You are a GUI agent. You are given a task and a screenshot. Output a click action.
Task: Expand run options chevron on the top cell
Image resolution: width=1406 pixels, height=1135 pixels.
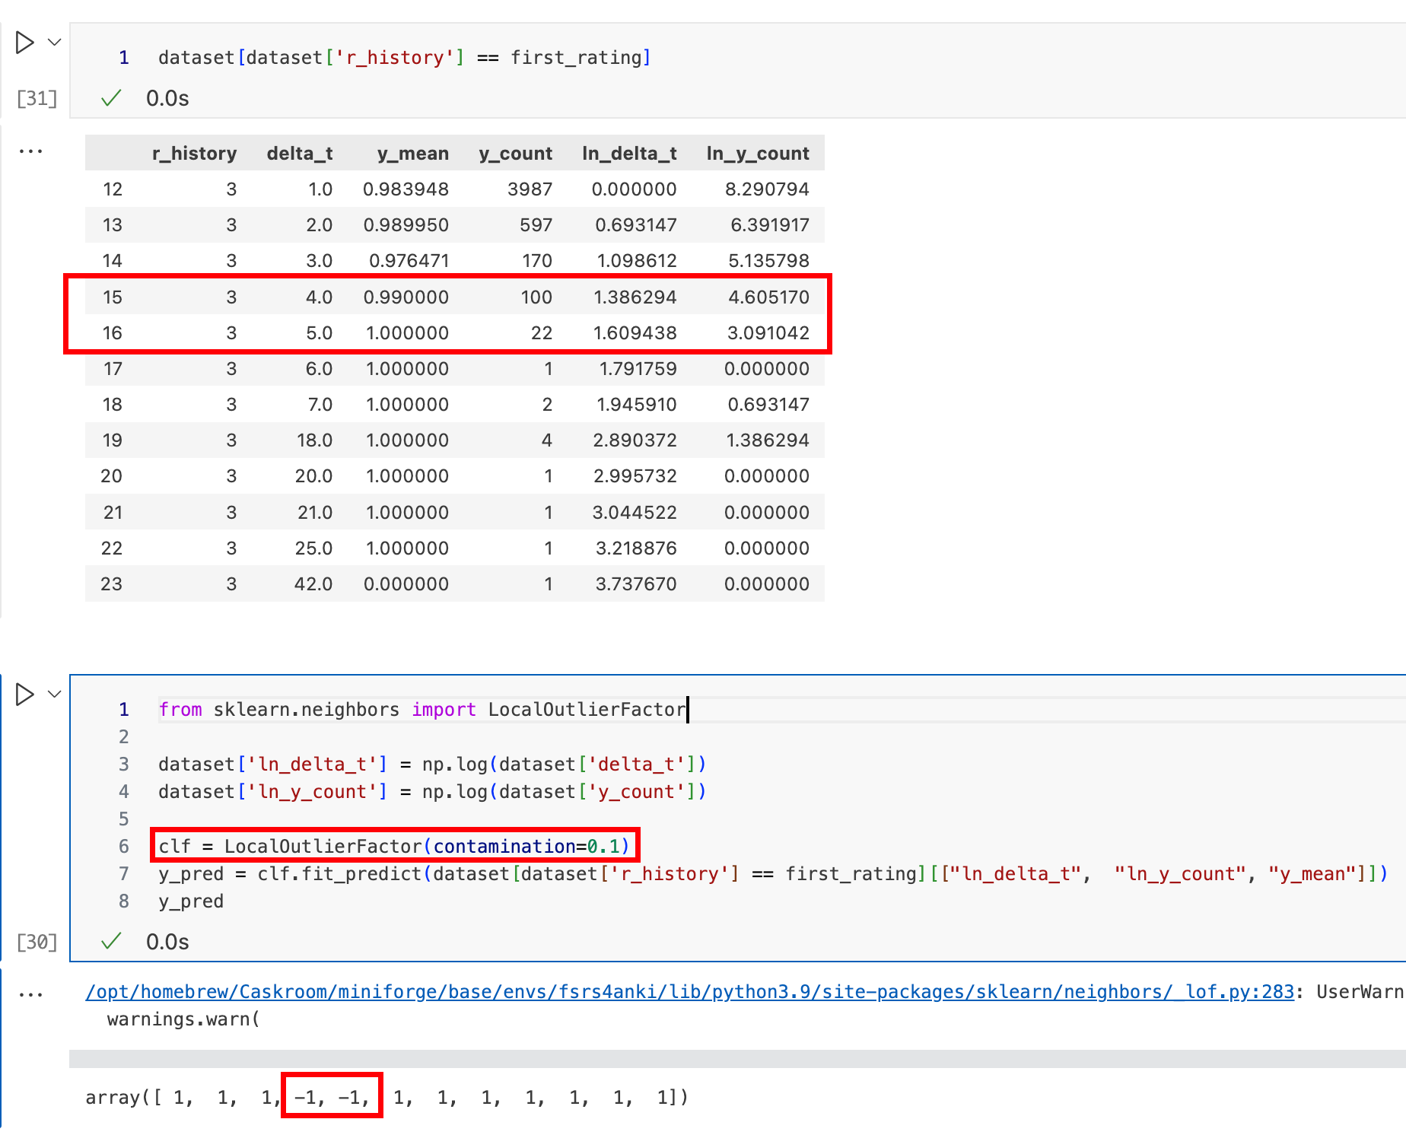click(53, 42)
